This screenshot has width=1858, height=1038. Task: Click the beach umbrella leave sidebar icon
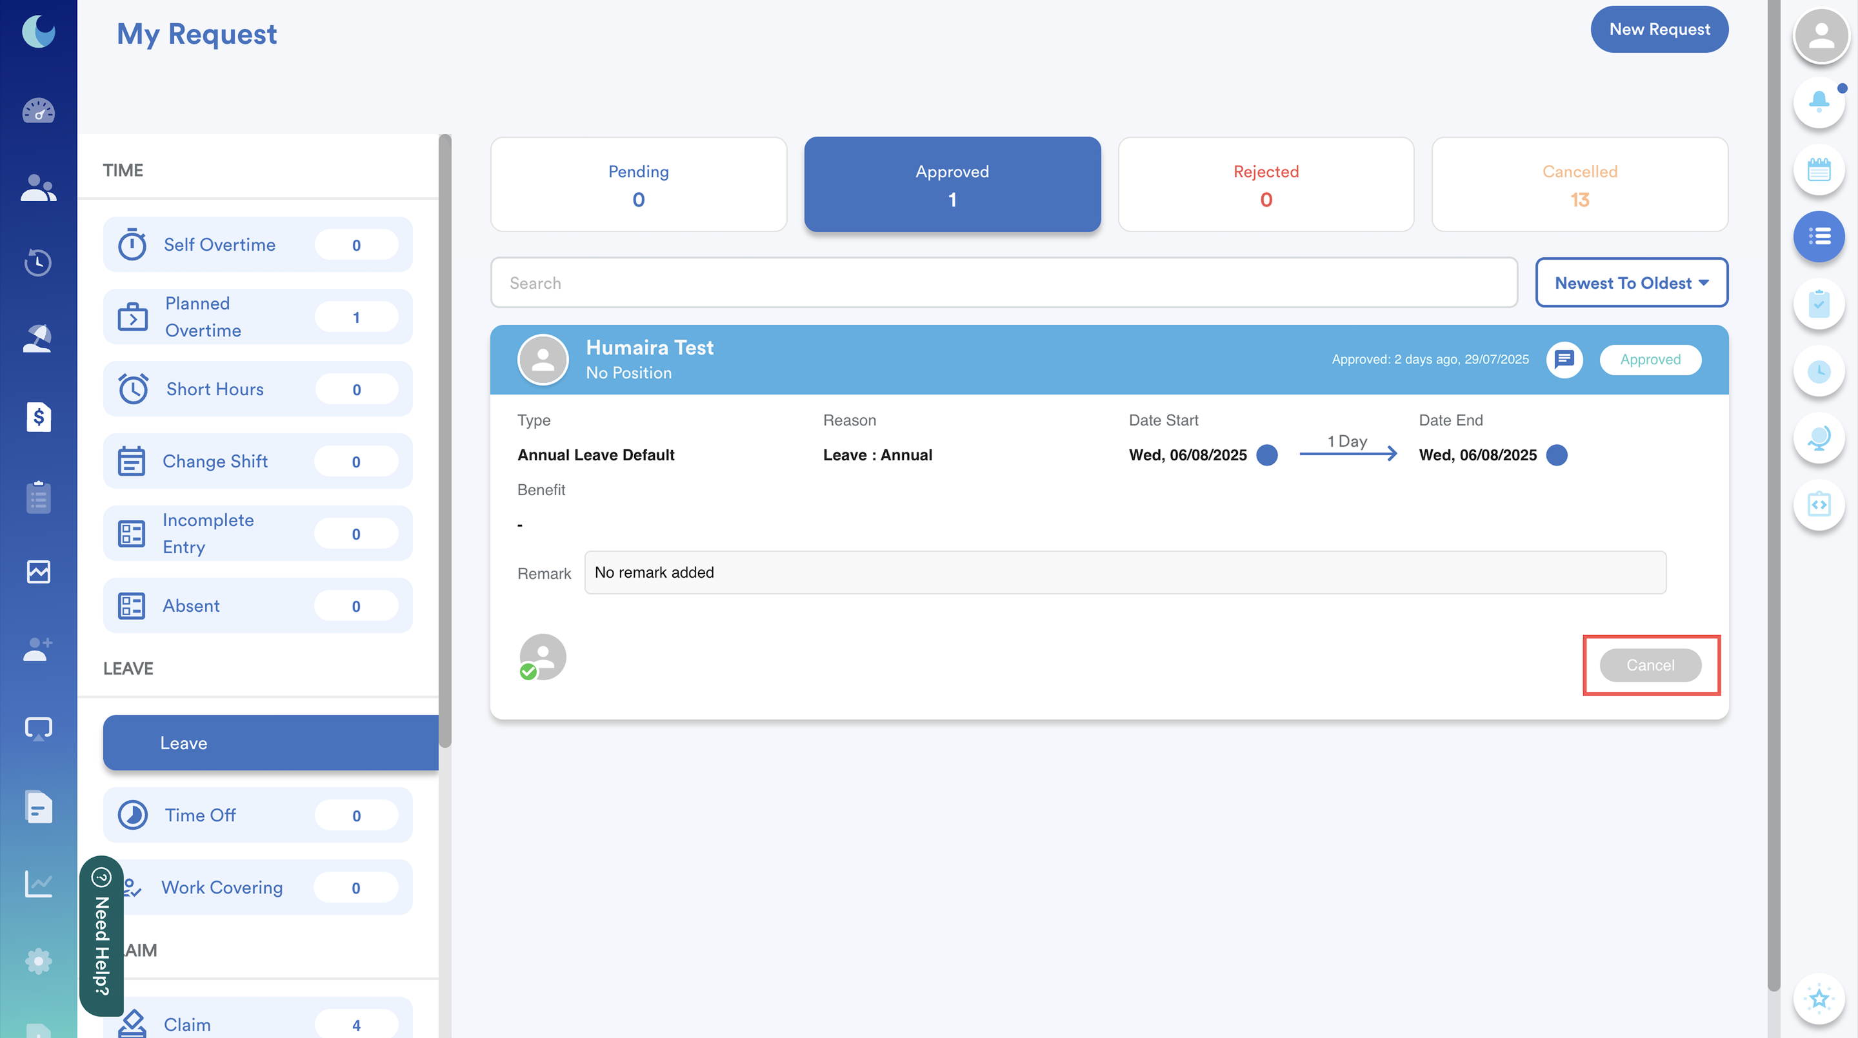[38, 338]
